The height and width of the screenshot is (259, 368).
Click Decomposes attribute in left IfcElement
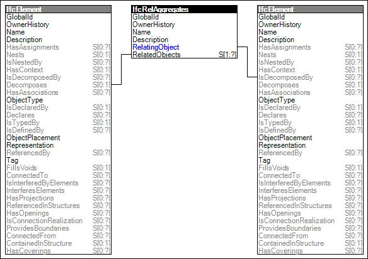click(x=58, y=85)
